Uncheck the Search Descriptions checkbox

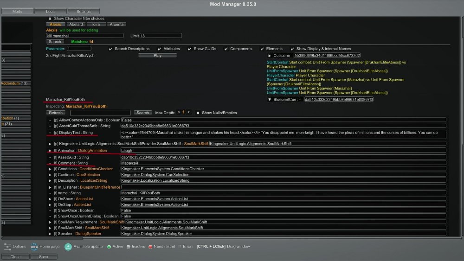coord(110,49)
